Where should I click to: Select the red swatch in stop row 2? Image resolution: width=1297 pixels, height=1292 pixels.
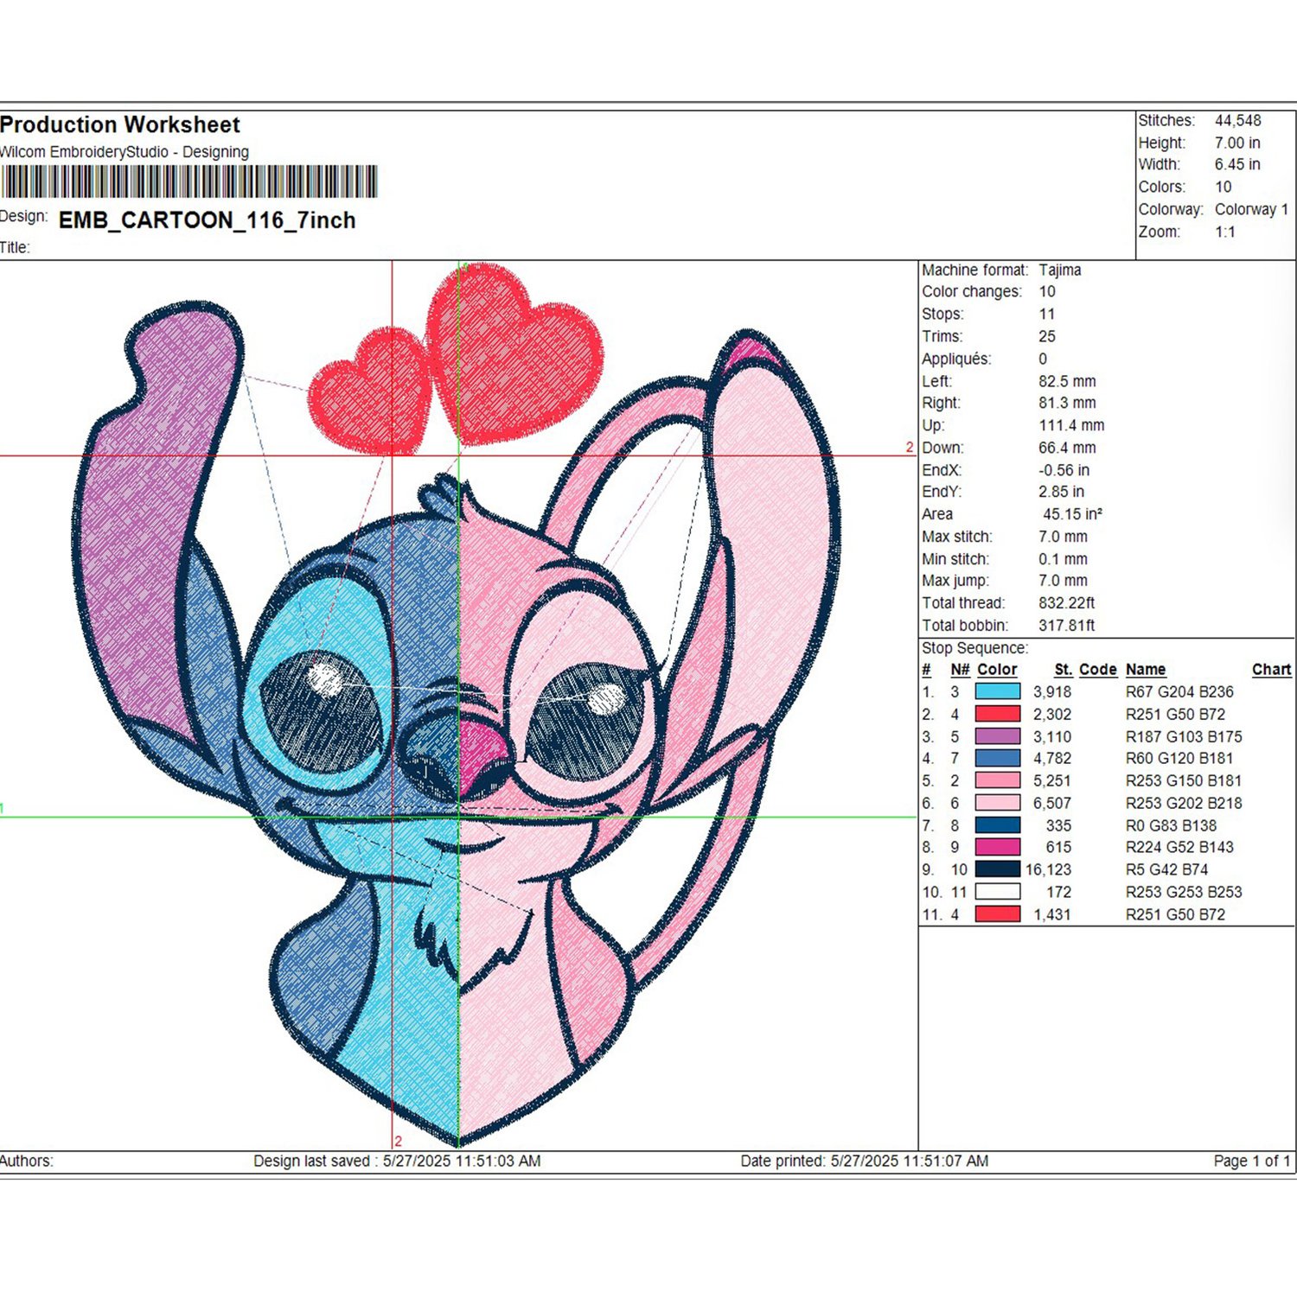click(x=997, y=714)
